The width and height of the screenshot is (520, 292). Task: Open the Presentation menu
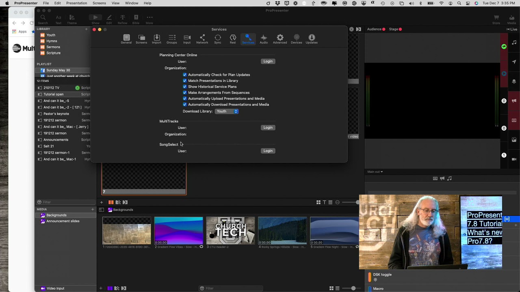coord(76,3)
